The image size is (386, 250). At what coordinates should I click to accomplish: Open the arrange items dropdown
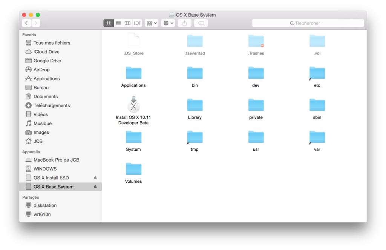click(x=152, y=23)
